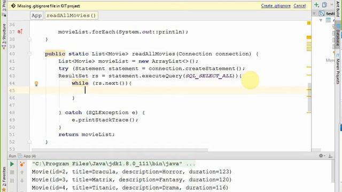This screenshot has height=192, width=342.
Task: Click 'e.printStackTrace();' on line 49
Action: click(x=105, y=120)
